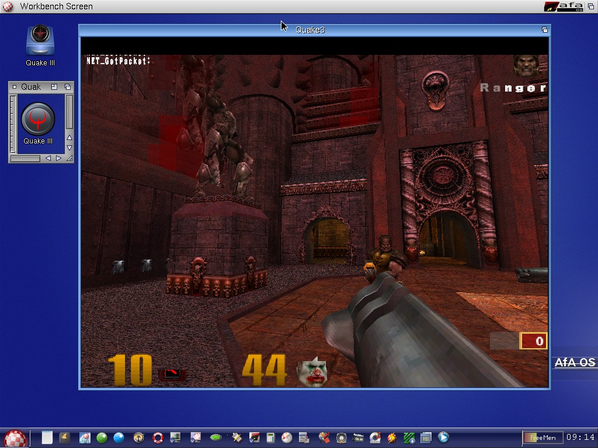This screenshot has height=448, width=598.
Task: Open the palm tree island icon in dock
Action: [138, 437]
